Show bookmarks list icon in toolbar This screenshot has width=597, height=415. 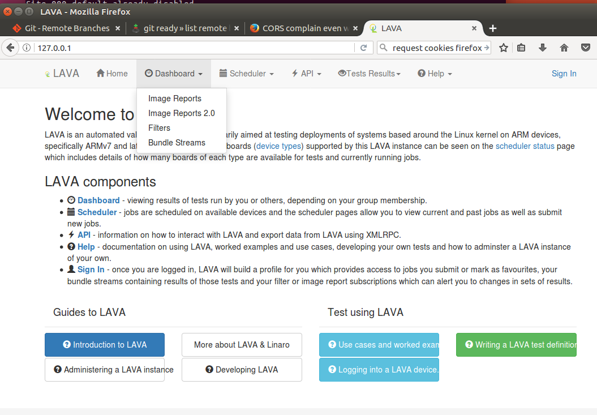click(521, 48)
